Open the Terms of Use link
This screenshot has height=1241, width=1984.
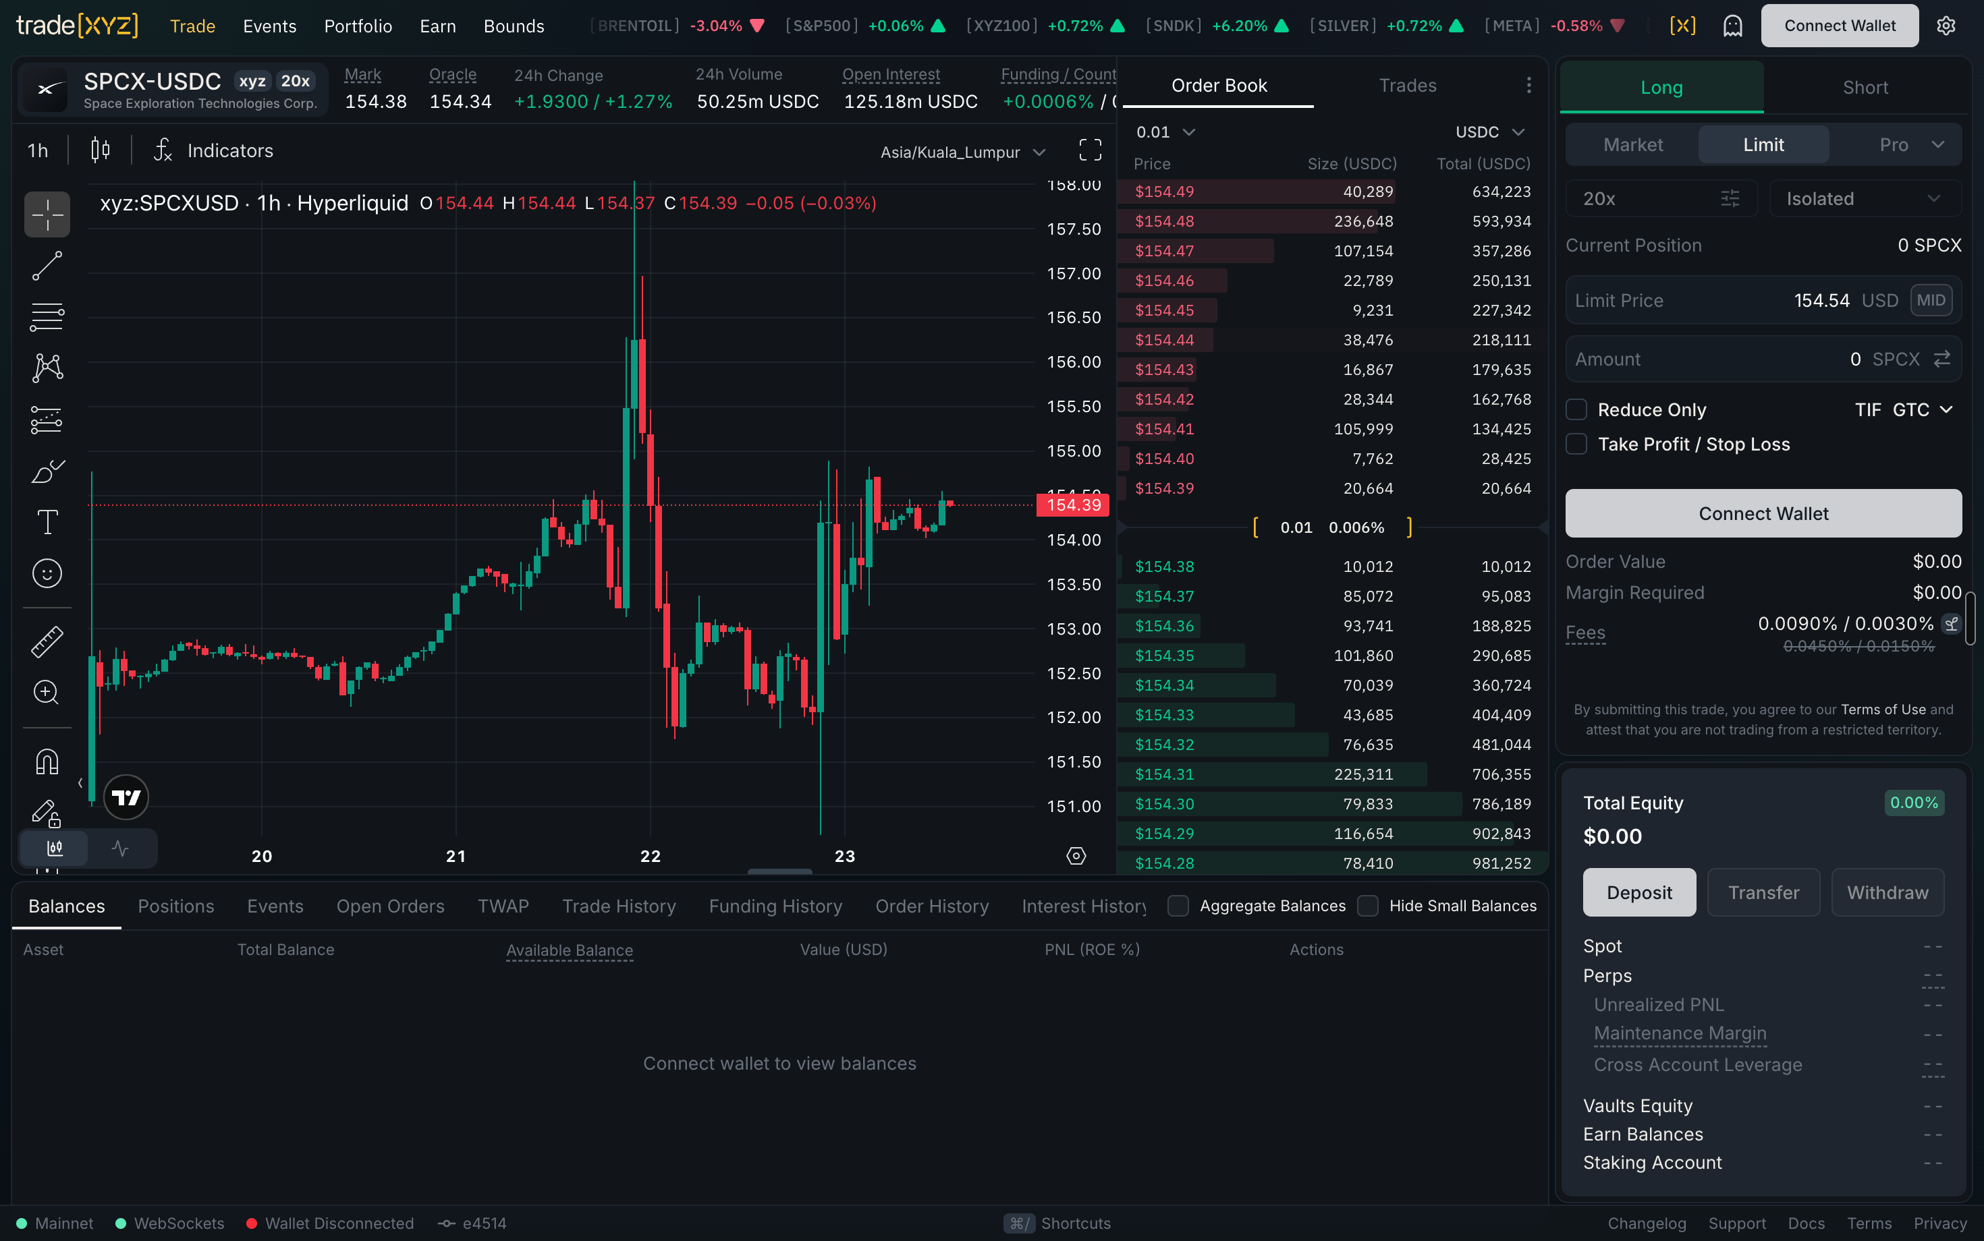[1882, 709]
